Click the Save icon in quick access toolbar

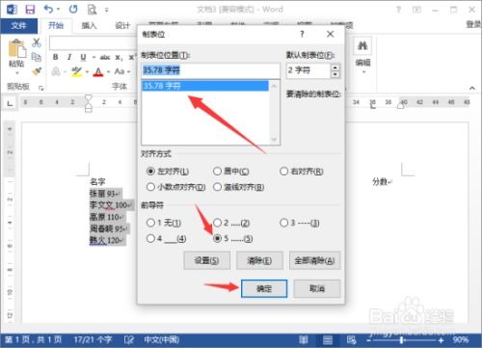pos(30,10)
